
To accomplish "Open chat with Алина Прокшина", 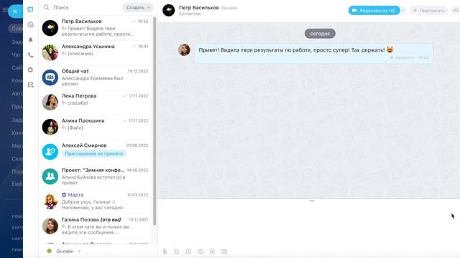I will (96, 127).
